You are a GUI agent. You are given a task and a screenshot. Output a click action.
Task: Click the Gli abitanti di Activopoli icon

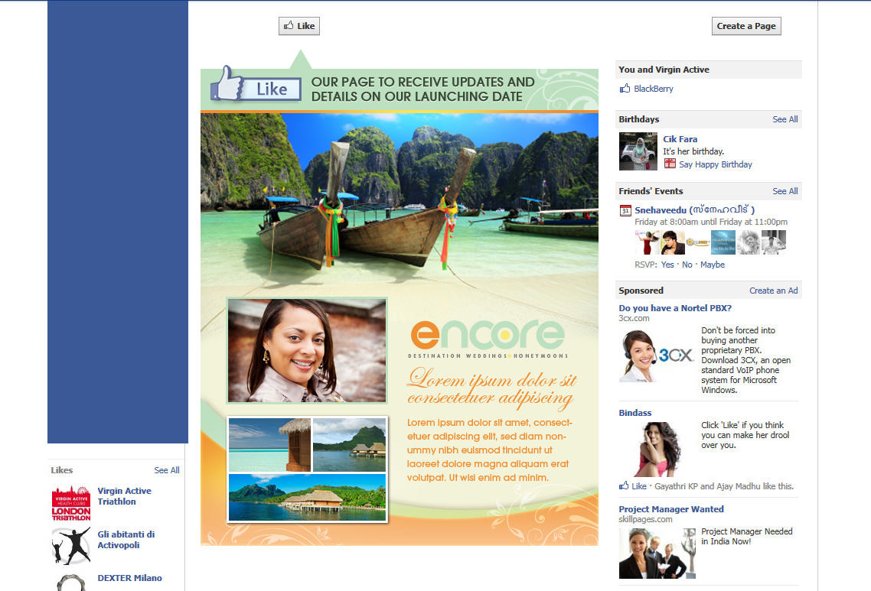tap(71, 545)
